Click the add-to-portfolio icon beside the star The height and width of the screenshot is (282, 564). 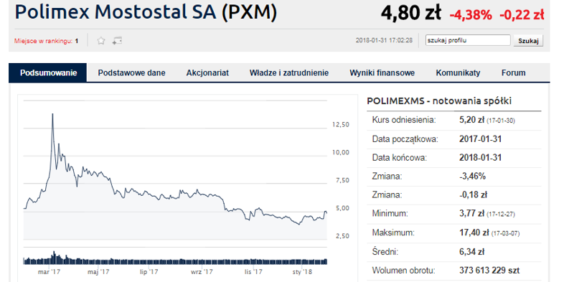(117, 41)
